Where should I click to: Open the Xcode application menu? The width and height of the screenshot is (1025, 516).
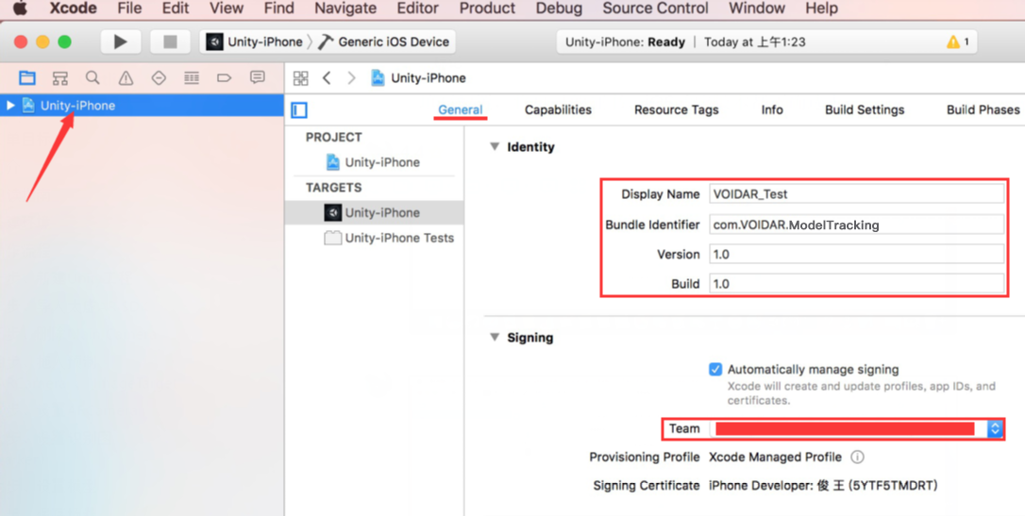74,8
